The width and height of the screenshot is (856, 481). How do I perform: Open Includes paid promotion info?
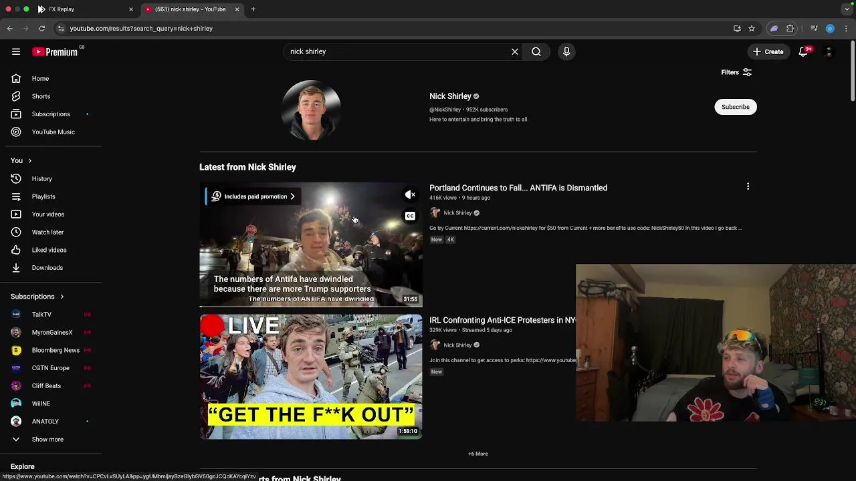tap(253, 196)
